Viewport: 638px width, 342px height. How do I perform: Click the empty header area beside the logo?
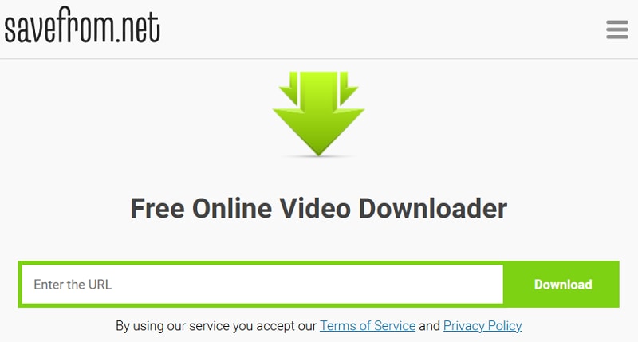click(383, 29)
